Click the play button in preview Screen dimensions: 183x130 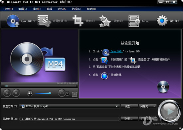click(7, 93)
